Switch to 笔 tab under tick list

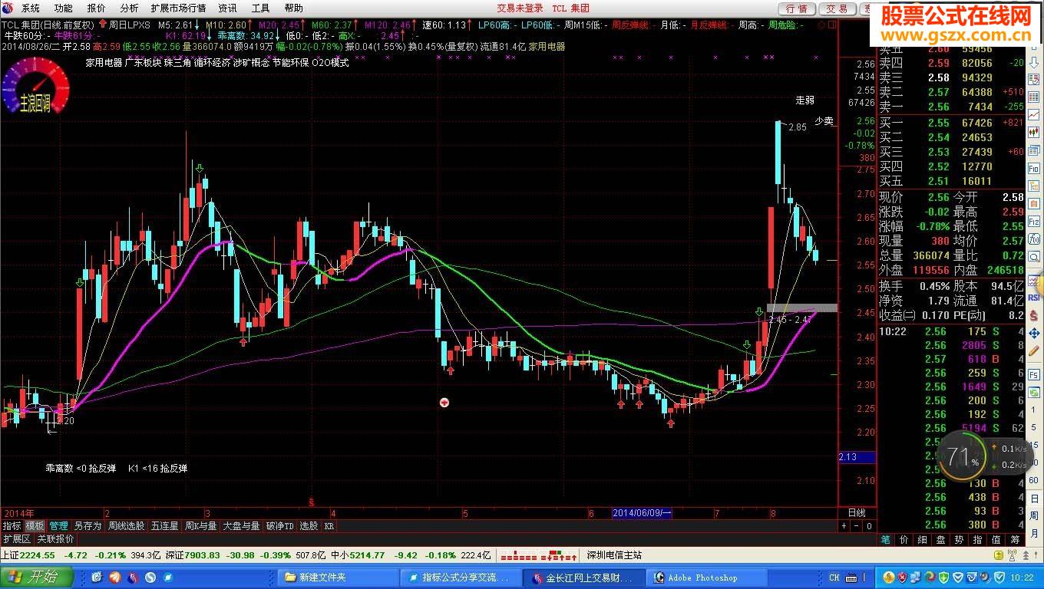885,539
